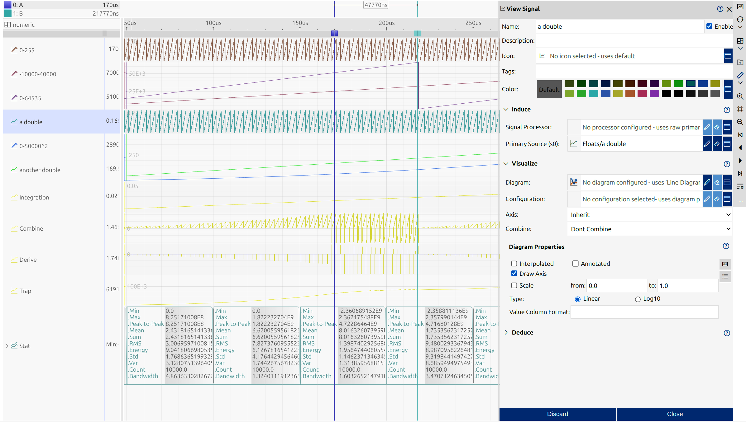Edit the Signal Processor with pencil icon
The width and height of the screenshot is (746, 422).
click(x=707, y=127)
